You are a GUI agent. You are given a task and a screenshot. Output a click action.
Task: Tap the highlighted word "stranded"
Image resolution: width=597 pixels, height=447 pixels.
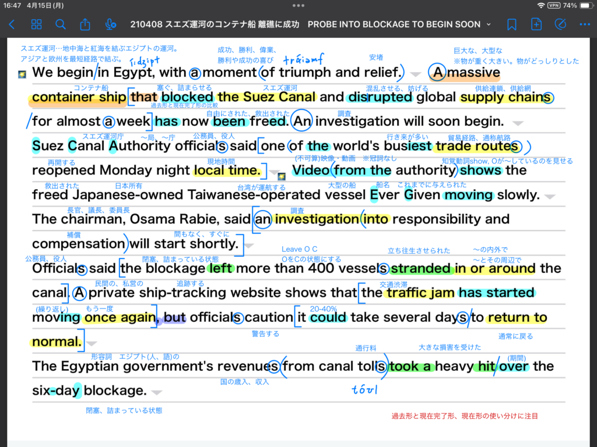point(420,268)
